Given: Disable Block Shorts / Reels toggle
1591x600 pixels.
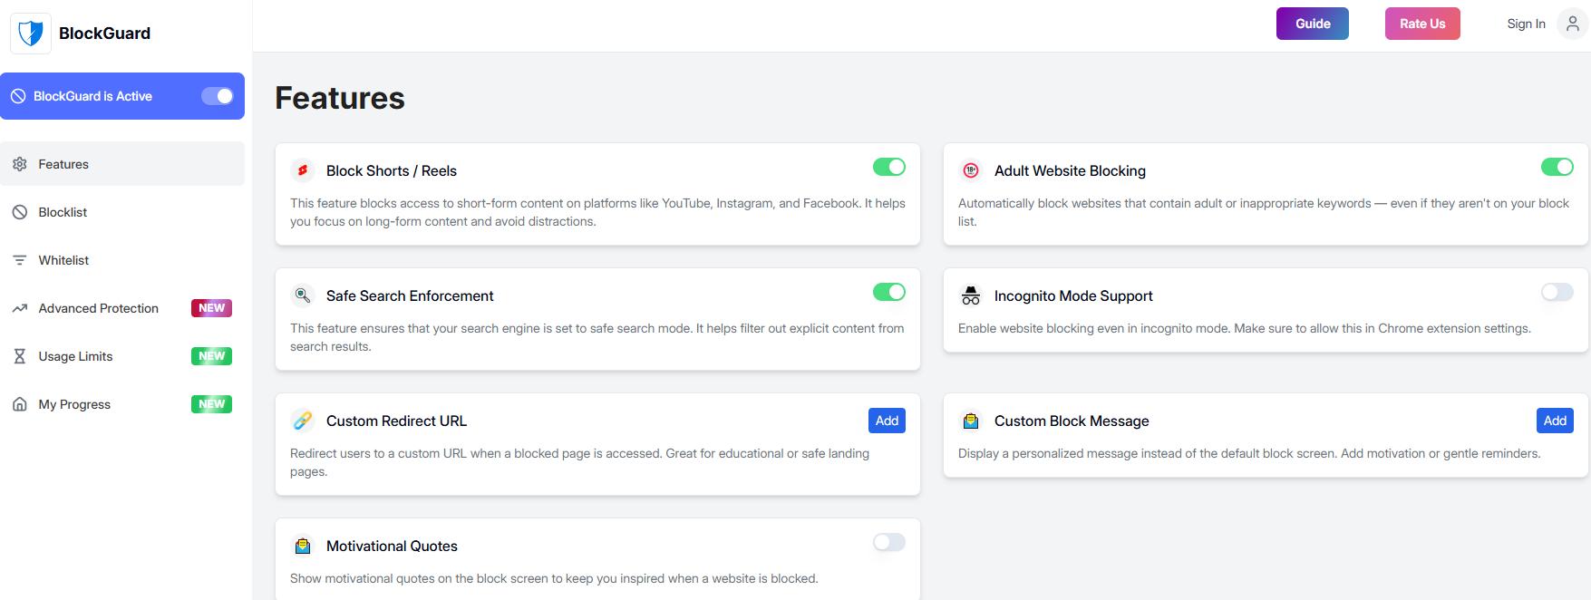Looking at the screenshot, I should pos(889,167).
